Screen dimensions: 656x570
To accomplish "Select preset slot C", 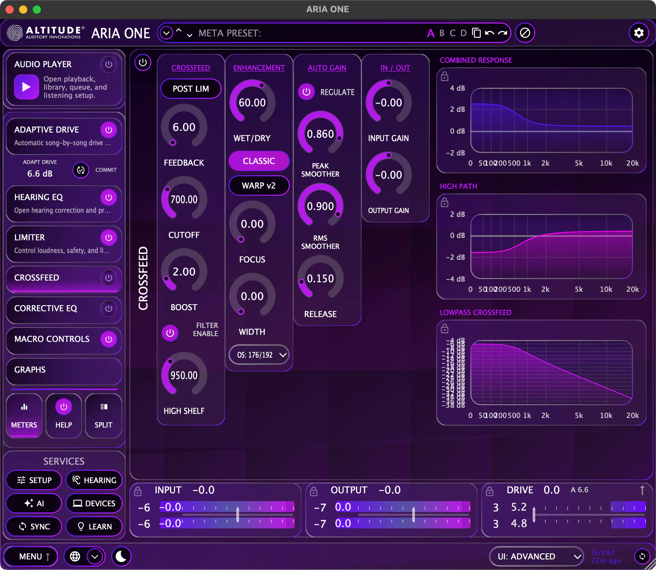I will click(x=452, y=33).
